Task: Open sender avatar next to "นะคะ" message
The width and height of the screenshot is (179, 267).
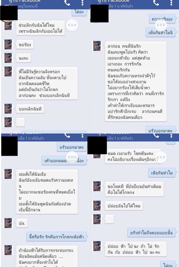Action: [8, 58]
